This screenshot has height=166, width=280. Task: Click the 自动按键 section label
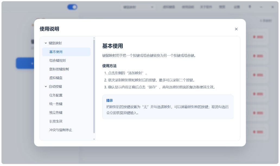tap(55, 87)
